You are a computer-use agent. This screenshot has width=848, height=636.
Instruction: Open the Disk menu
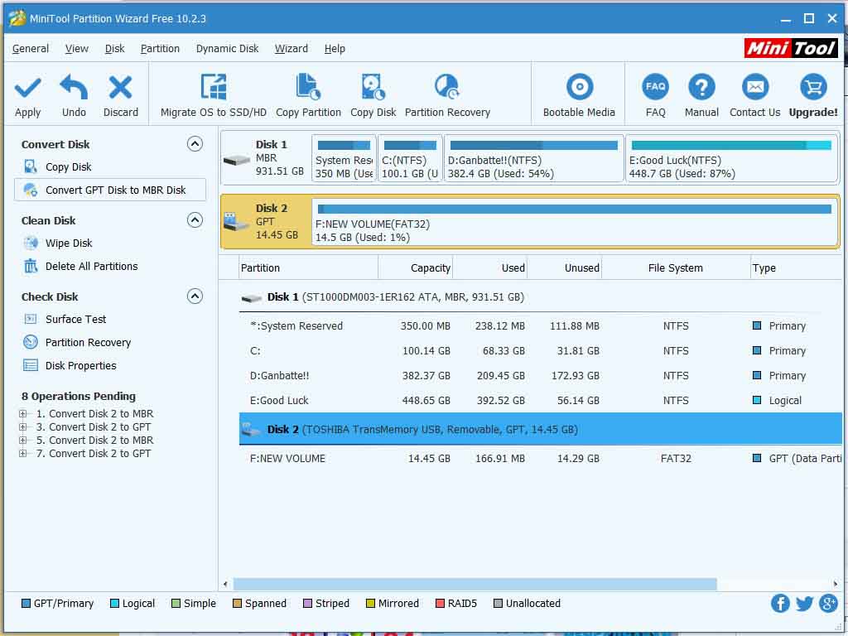pos(114,49)
